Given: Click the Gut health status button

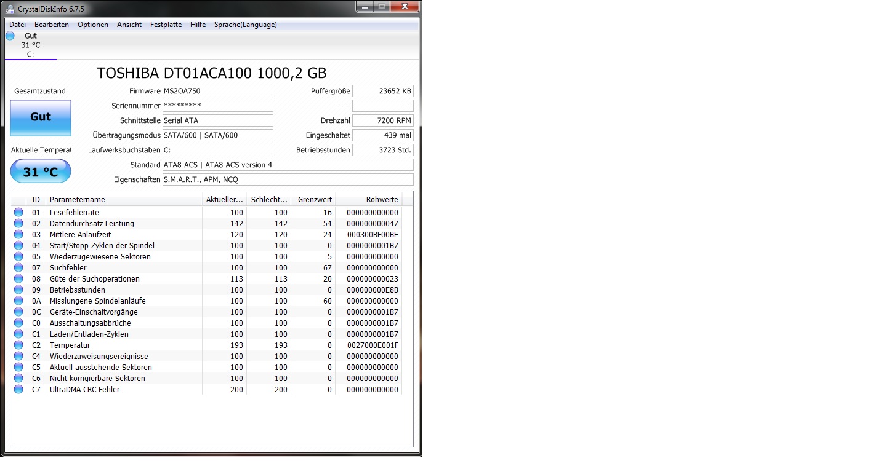Looking at the screenshot, I should pos(41,118).
